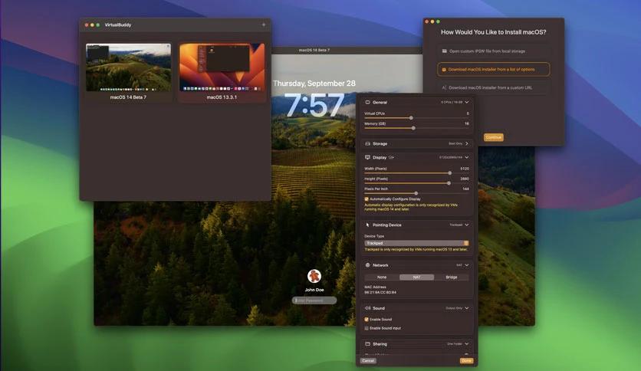Screen dimensions: 641x371
Task: Open the Device Type Trackpad dropdown
Action: click(x=416, y=243)
